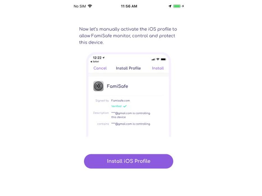The height and width of the screenshot is (196, 262).
Task: Click the green battery icon in status bar
Action: (177, 6)
